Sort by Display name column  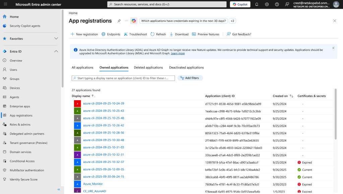tap(83, 96)
